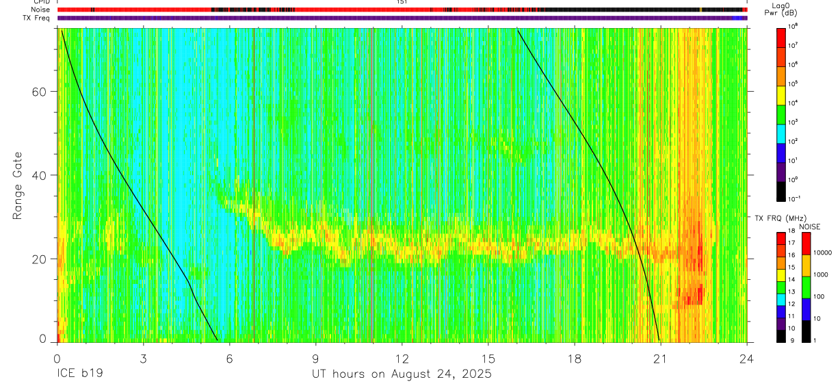Click the ICE b19 radar beam label
The image size is (840, 388).
[78, 374]
